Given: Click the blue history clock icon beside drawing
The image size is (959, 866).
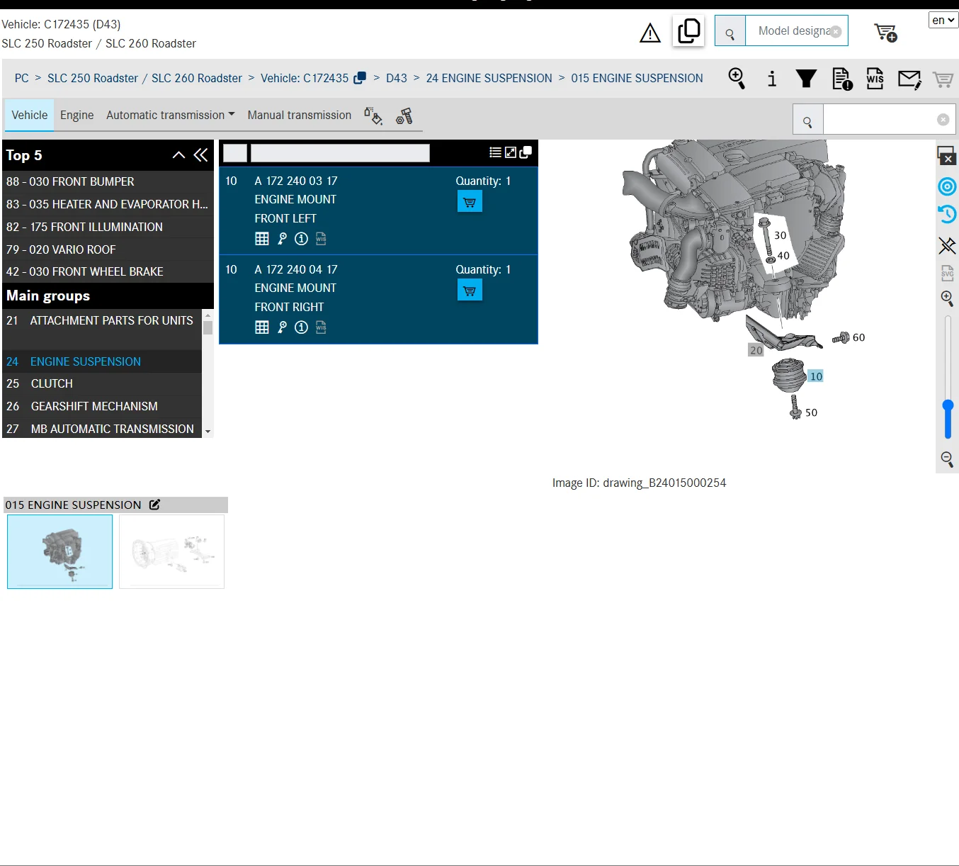Looking at the screenshot, I should [947, 214].
